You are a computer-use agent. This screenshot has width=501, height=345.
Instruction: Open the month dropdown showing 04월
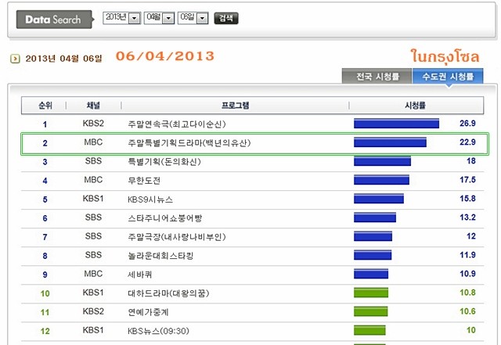point(159,18)
